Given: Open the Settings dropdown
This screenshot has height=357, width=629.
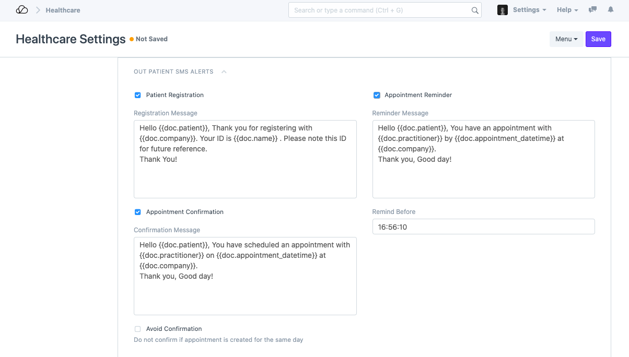Looking at the screenshot, I should pos(529,9).
